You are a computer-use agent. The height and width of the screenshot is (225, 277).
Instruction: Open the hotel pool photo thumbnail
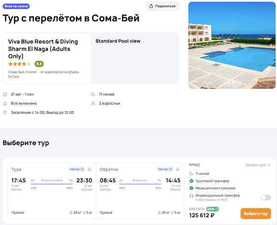[232, 45]
